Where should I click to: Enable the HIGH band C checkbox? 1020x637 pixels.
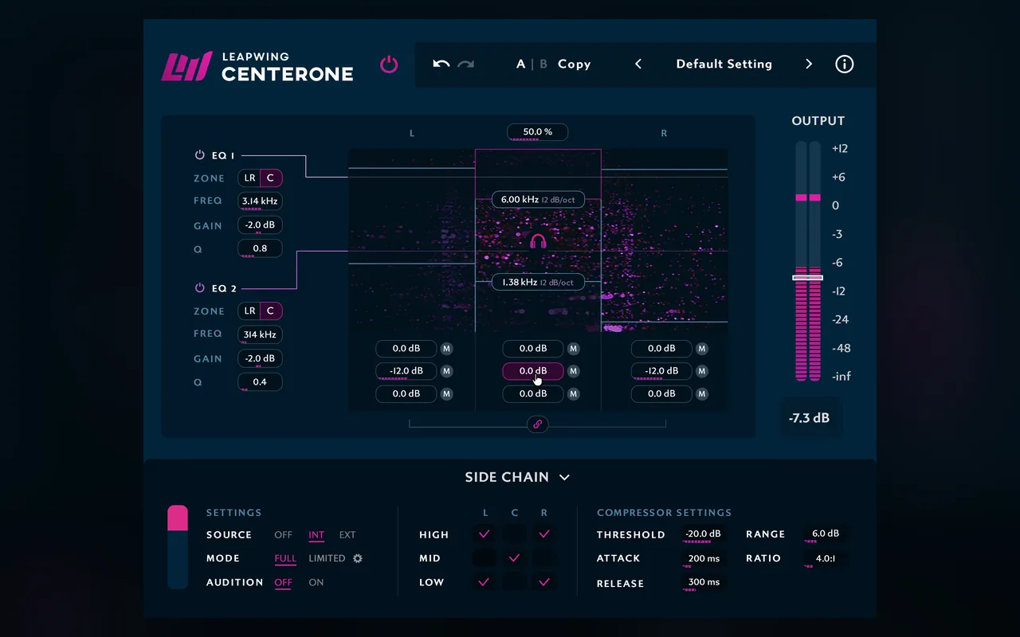[514, 534]
